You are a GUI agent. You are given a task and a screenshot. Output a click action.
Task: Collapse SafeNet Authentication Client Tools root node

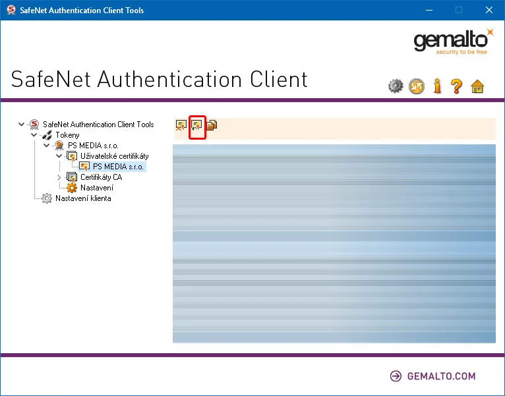coord(21,125)
